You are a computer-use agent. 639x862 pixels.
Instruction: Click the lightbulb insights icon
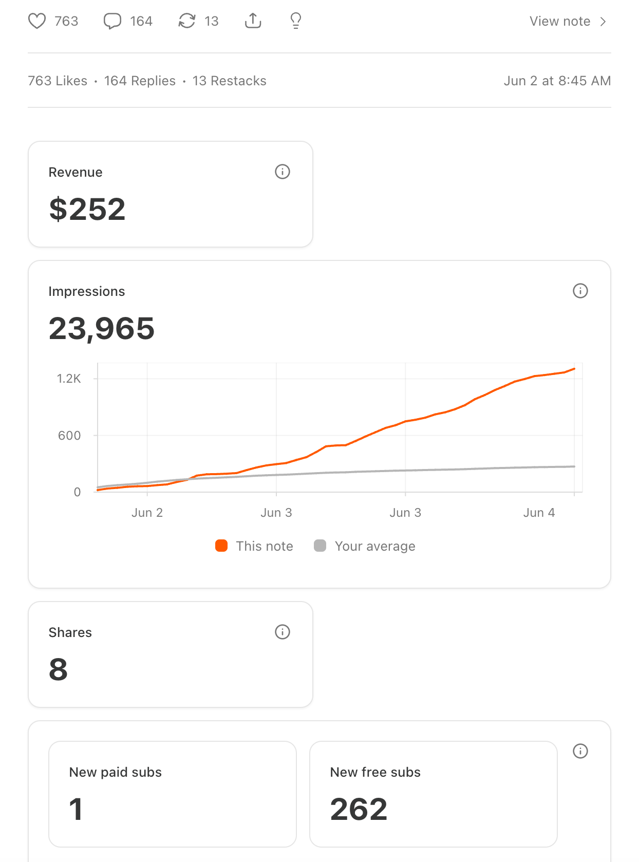[296, 21]
